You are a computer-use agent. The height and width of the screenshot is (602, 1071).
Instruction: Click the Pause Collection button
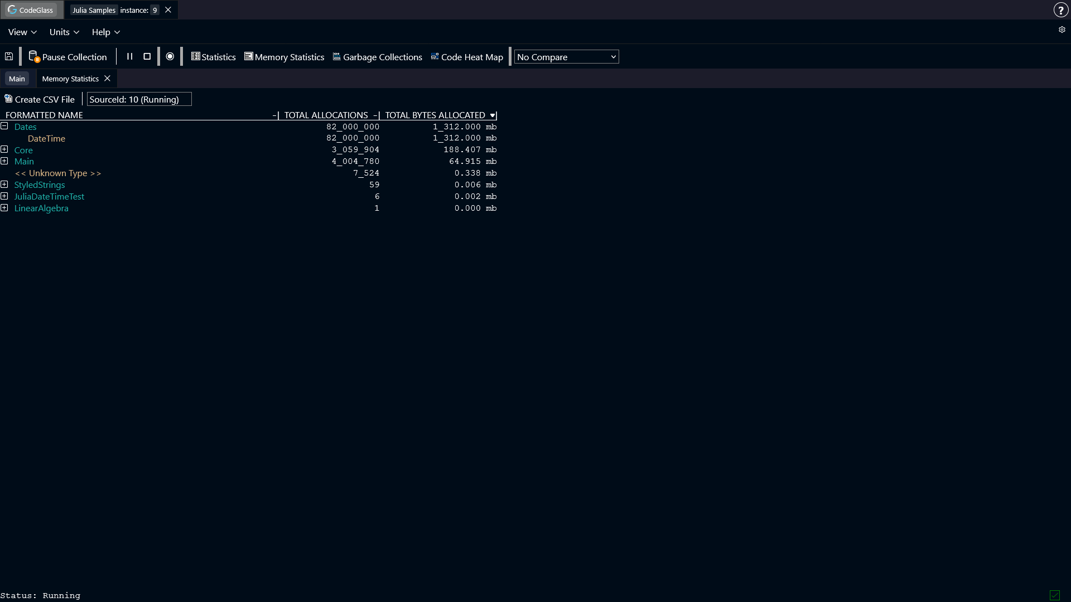67,57
